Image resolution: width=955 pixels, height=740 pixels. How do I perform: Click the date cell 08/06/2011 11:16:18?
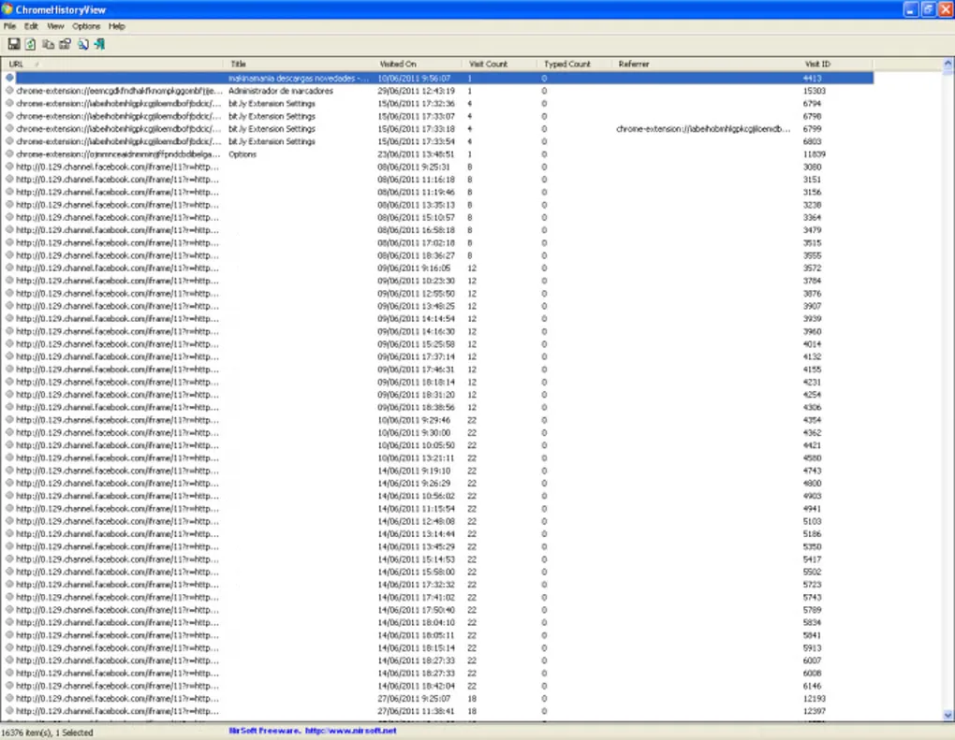[416, 180]
